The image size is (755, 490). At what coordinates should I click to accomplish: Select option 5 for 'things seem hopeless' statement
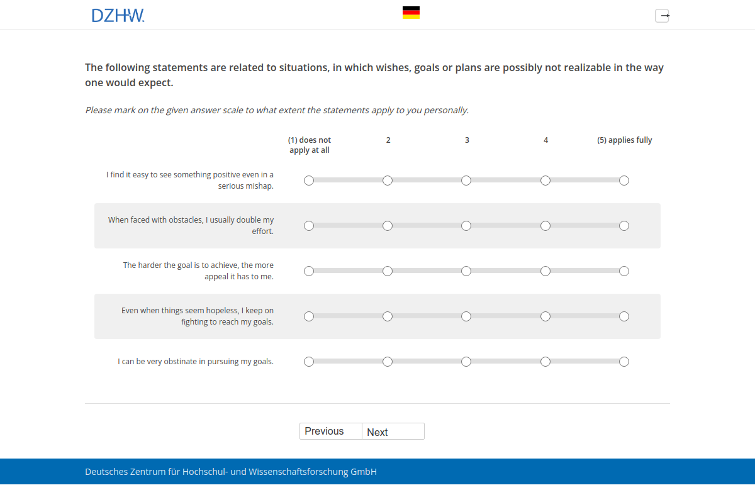tap(624, 316)
